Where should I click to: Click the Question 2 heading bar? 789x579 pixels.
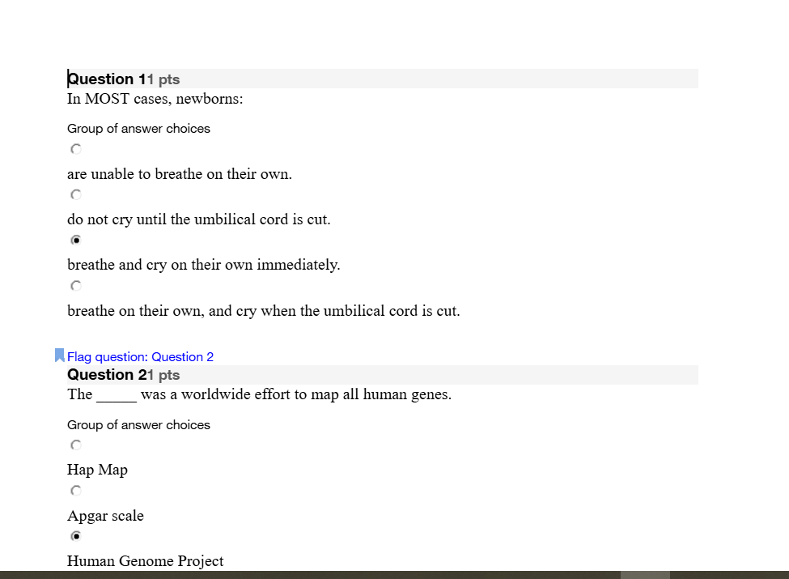[383, 375]
